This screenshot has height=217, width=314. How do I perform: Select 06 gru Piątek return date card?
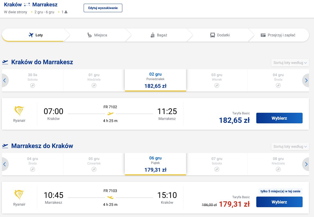point(155,164)
